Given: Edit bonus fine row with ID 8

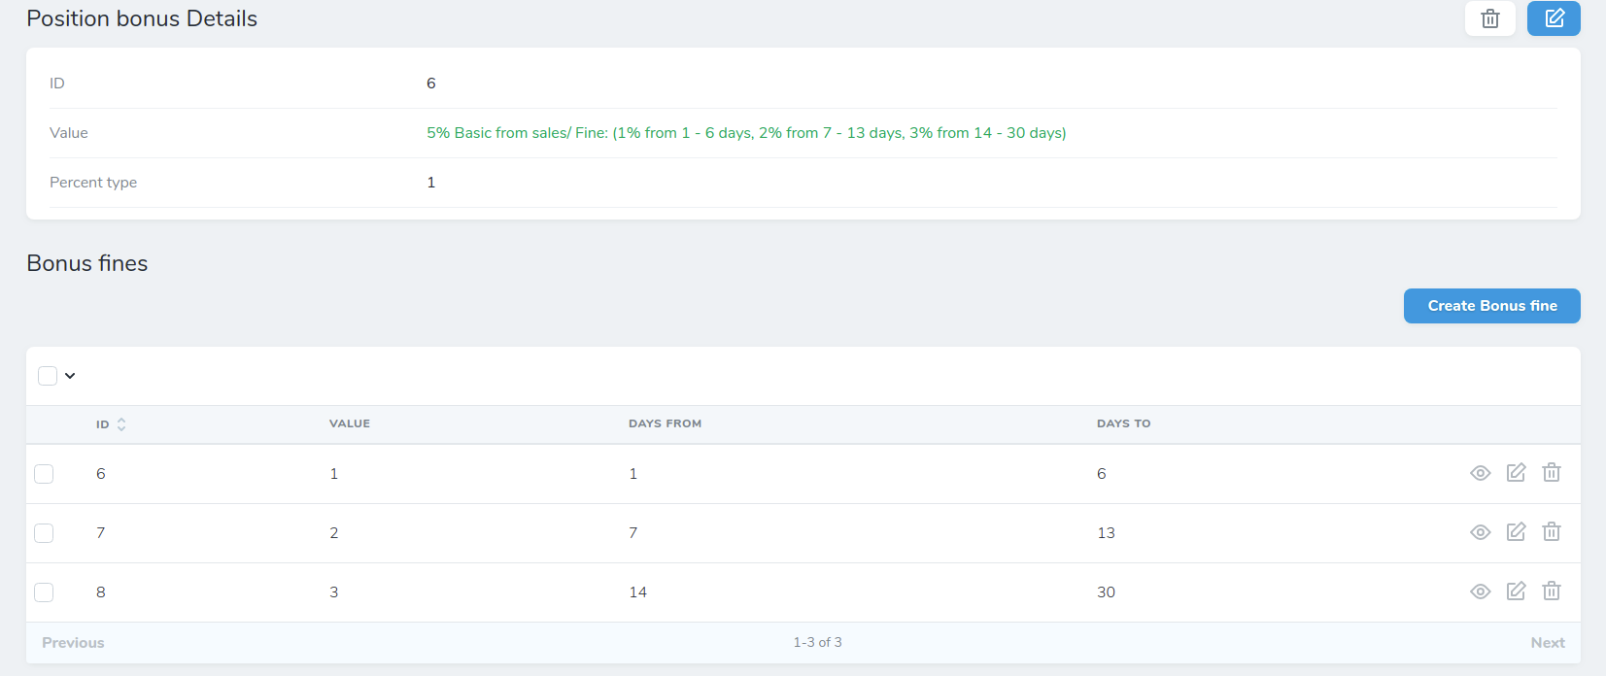Looking at the screenshot, I should coord(1516,591).
